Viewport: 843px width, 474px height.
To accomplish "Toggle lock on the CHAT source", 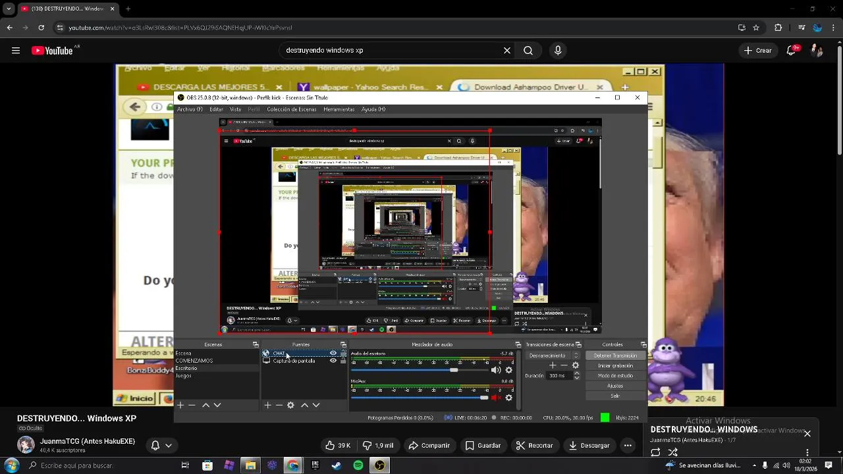I will [x=343, y=354].
